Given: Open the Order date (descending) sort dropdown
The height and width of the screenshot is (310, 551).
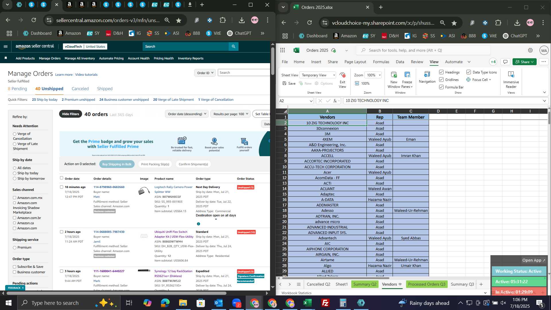Looking at the screenshot, I should [x=187, y=114].
